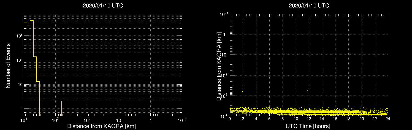Click the 10^-1 tick on the histogram x-axis
The width and height of the screenshot is (412, 130).
coord(182,120)
